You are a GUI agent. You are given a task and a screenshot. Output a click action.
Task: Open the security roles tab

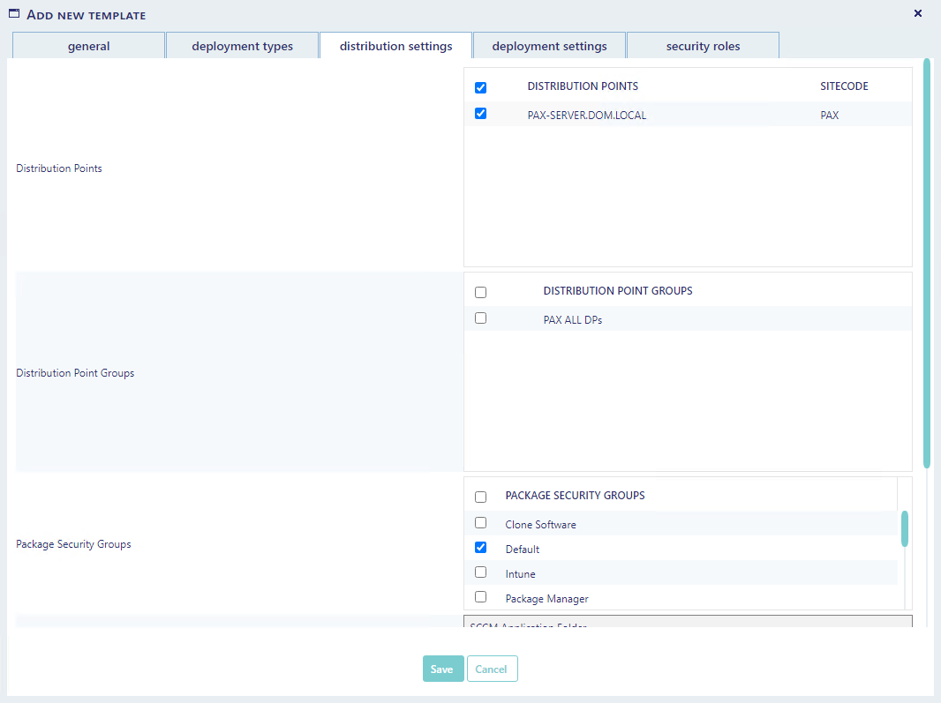(703, 46)
